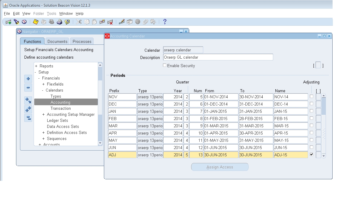355x205 pixels.
Task: Check Adjusting box for the FEB-15 period
Action: 311,118
